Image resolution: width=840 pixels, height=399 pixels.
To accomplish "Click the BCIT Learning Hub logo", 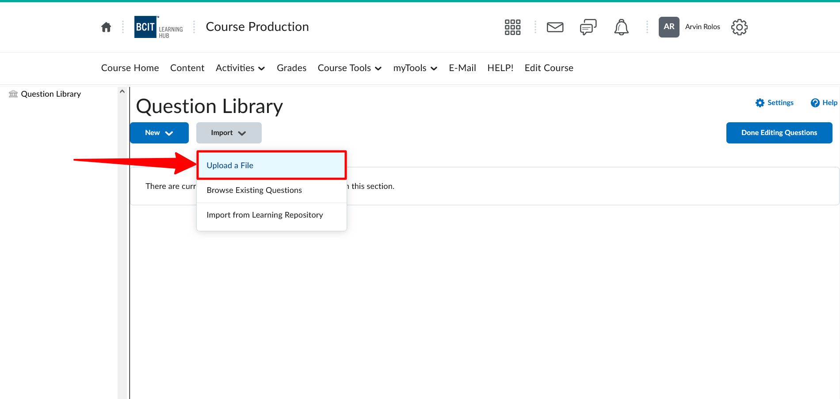I will coord(158,27).
